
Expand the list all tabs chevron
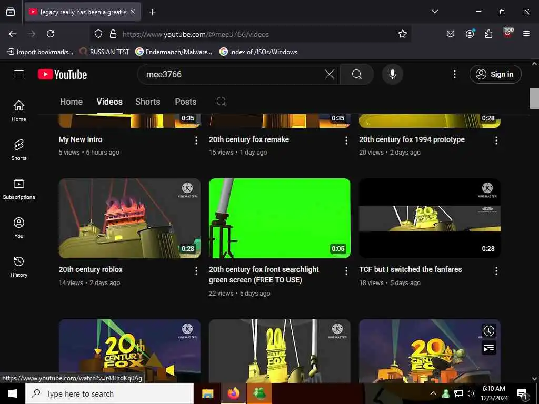[x=434, y=12]
